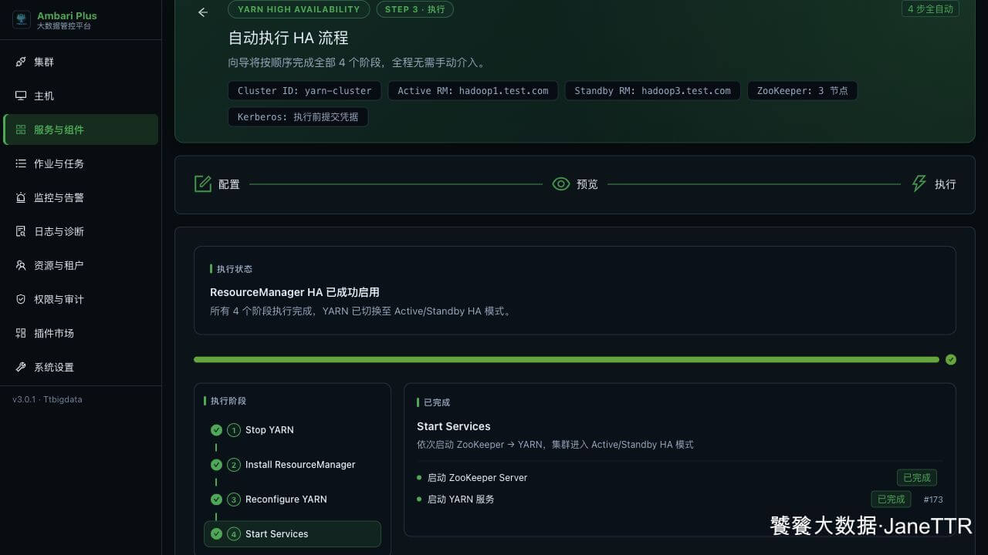Click the cluster (集群) sidebar icon
Screen dimensions: 988x555
(21, 62)
